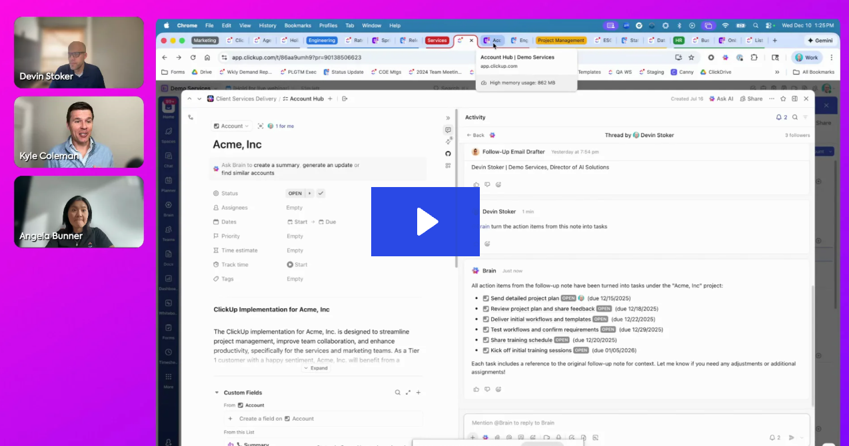Screen dimensions: 849x446
Task: Click the Mention @Brain reply field
Action: pyautogui.click(x=636, y=423)
